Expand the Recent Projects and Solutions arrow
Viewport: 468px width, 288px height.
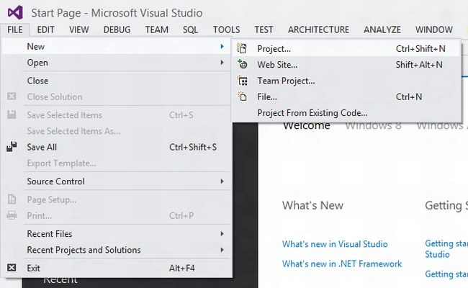point(222,250)
